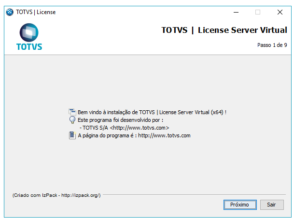Click the Passo 1 de 9 step indicator
This screenshot has width=294, height=221.
point(273,45)
